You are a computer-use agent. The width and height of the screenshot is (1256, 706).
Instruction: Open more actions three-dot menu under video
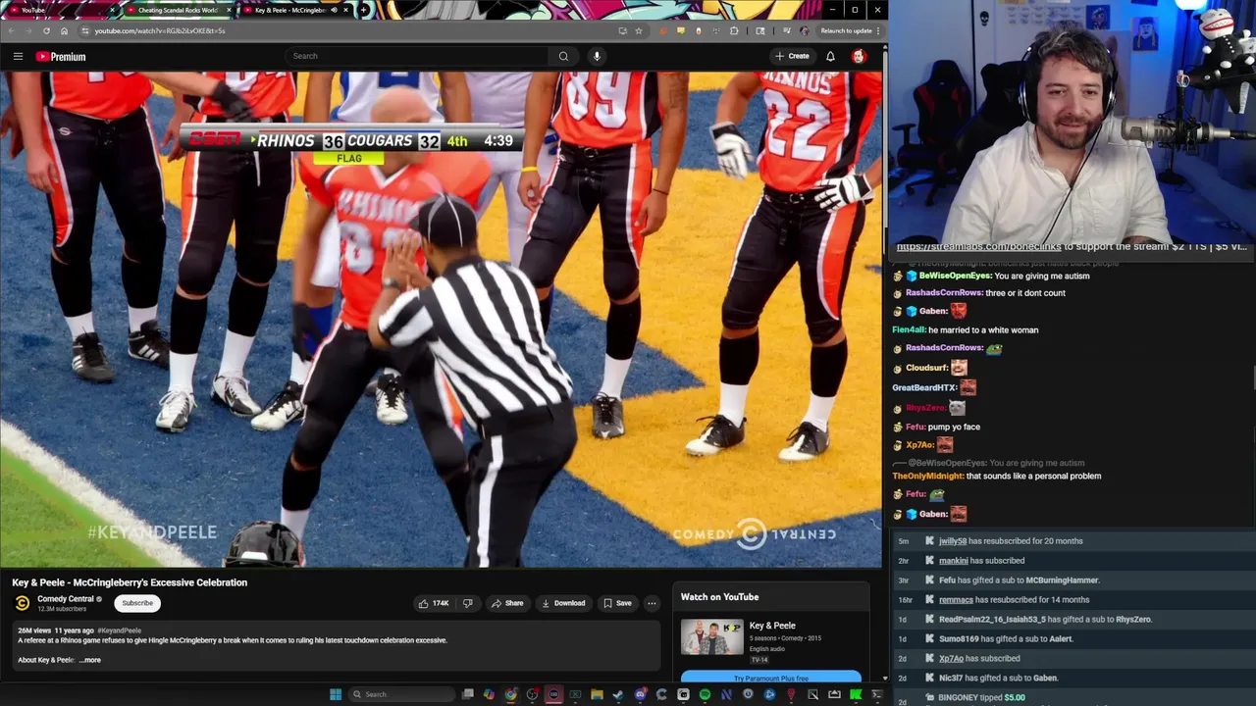click(652, 603)
